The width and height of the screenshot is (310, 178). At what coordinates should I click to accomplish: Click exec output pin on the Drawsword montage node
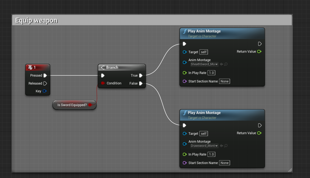[259, 125]
